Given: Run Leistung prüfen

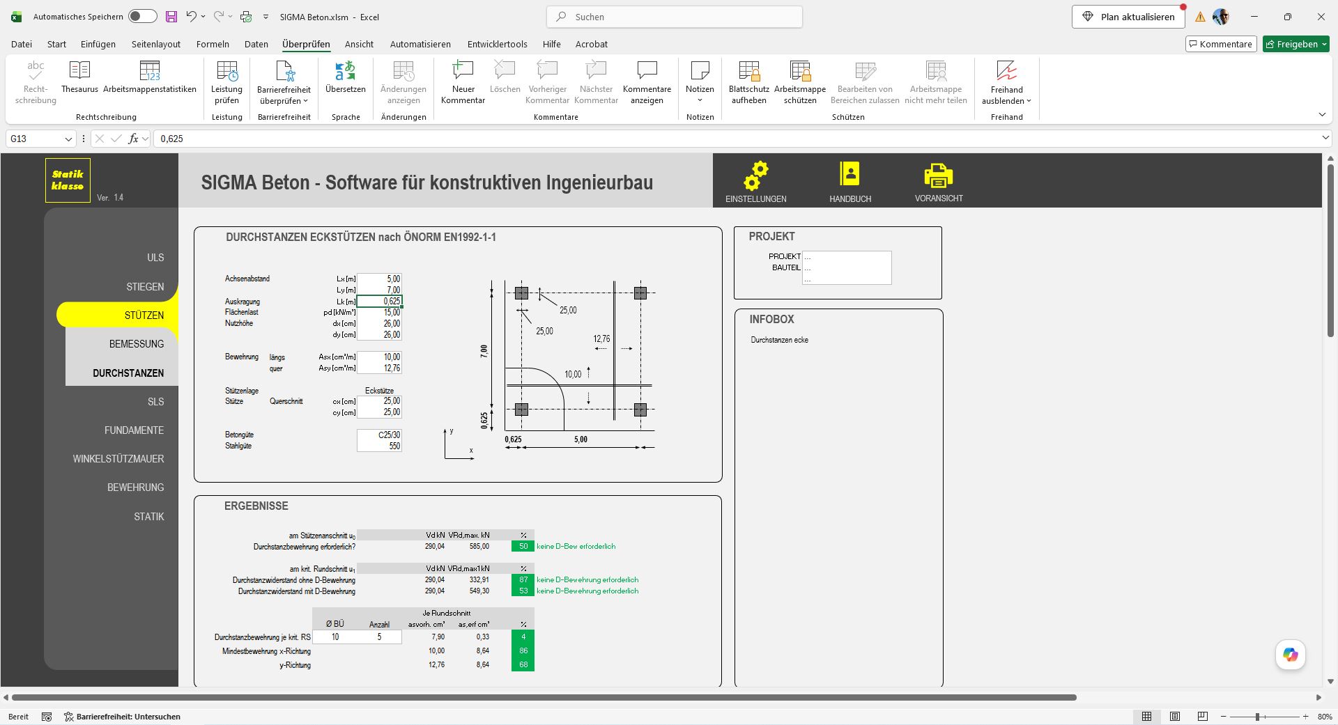Looking at the screenshot, I should (226, 83).
